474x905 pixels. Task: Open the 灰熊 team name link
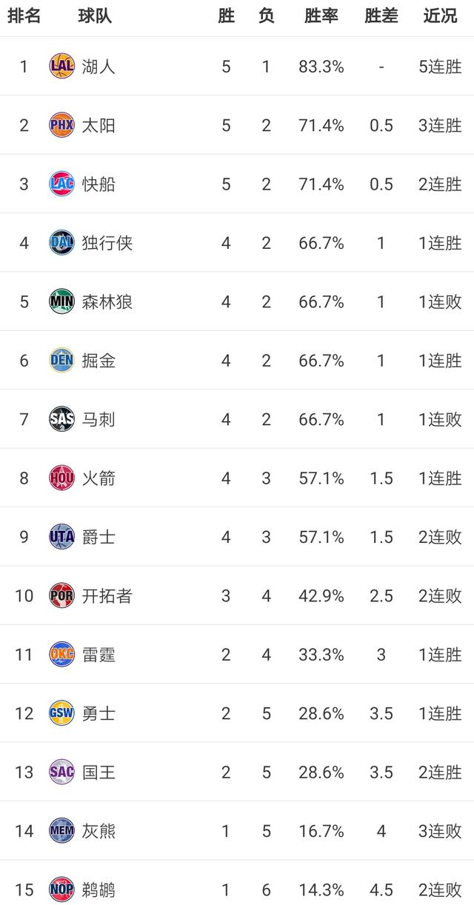click(99, 831)
